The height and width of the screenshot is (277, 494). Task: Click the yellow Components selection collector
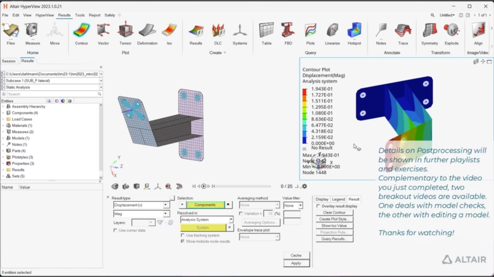pos(205,205)
